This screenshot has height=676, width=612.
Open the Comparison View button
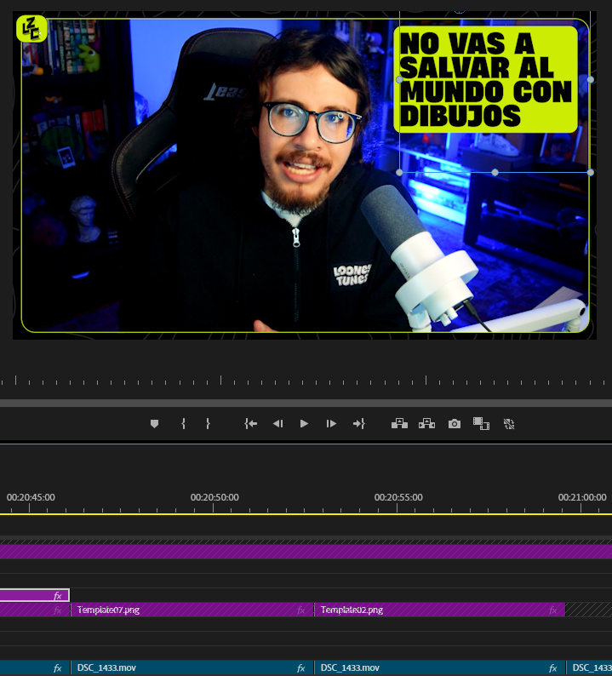[x=481, y=424]
